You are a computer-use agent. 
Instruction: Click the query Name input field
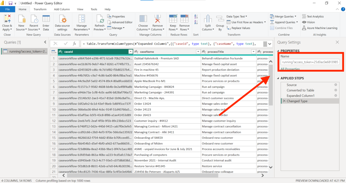tap(310, 62)
